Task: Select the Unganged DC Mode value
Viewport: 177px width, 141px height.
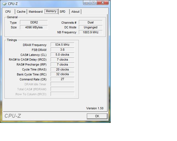Action: point(91,27)
